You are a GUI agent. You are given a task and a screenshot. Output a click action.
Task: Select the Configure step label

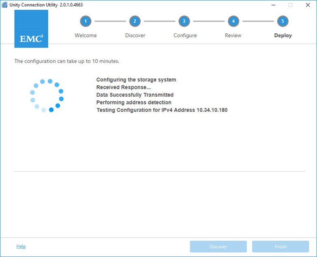point(185,36)
